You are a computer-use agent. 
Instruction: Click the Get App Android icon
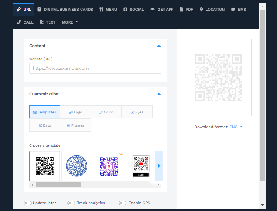[x=153, y=9]
